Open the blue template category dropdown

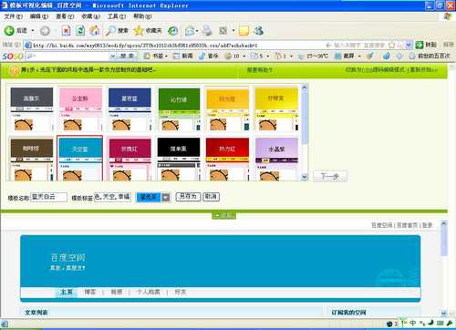(166, 198)
